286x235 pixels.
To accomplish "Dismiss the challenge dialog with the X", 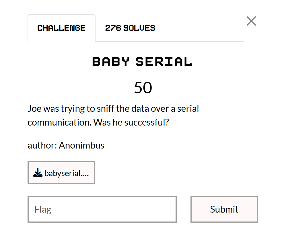I will tap(251, 21).
